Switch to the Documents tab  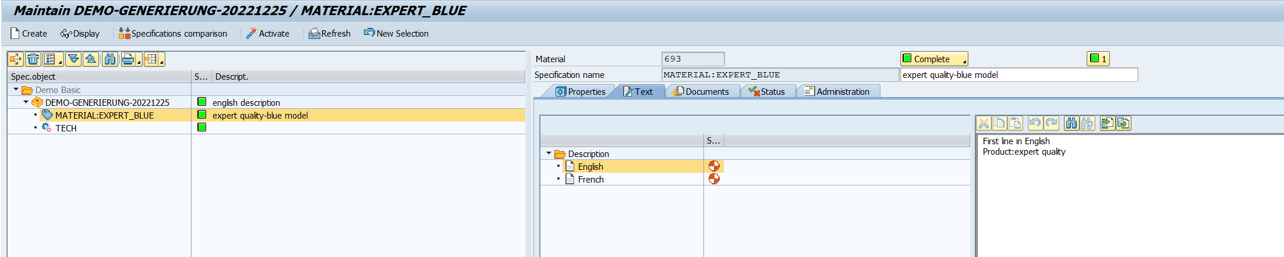pyautogui.click(x=702, y=92)
